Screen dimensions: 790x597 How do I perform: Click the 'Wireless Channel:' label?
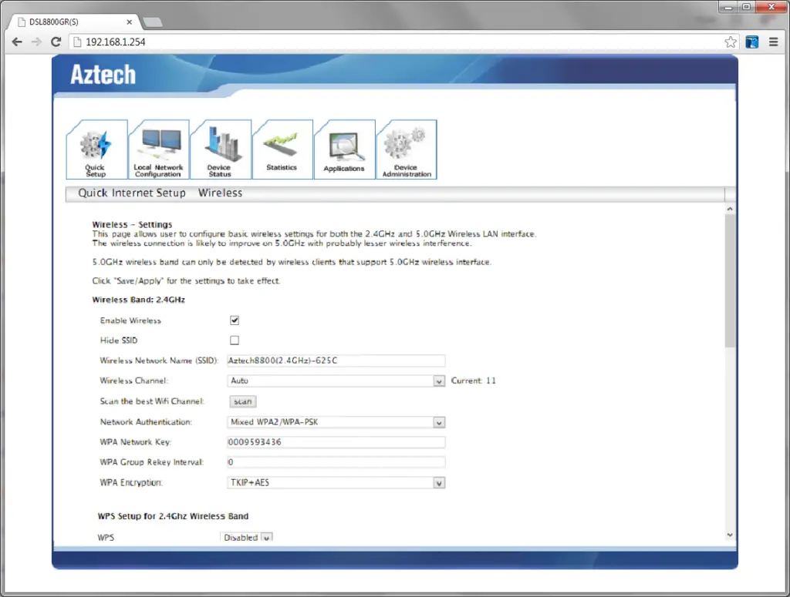(x=134, y=381)
